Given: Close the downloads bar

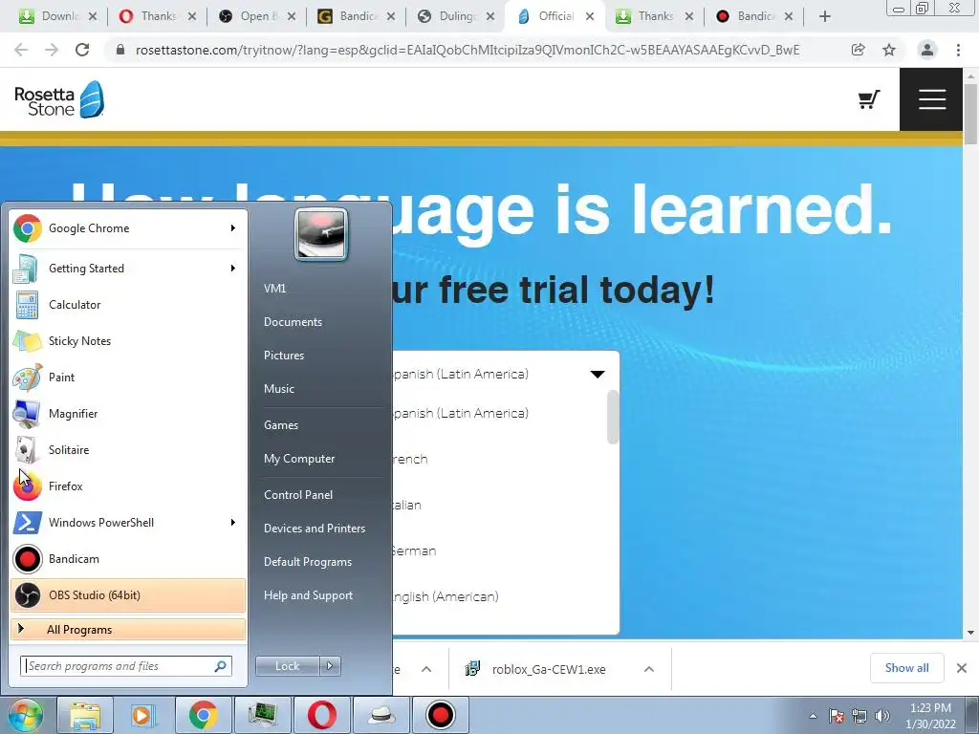Looking at the screenshot, I should pos(962,668).
